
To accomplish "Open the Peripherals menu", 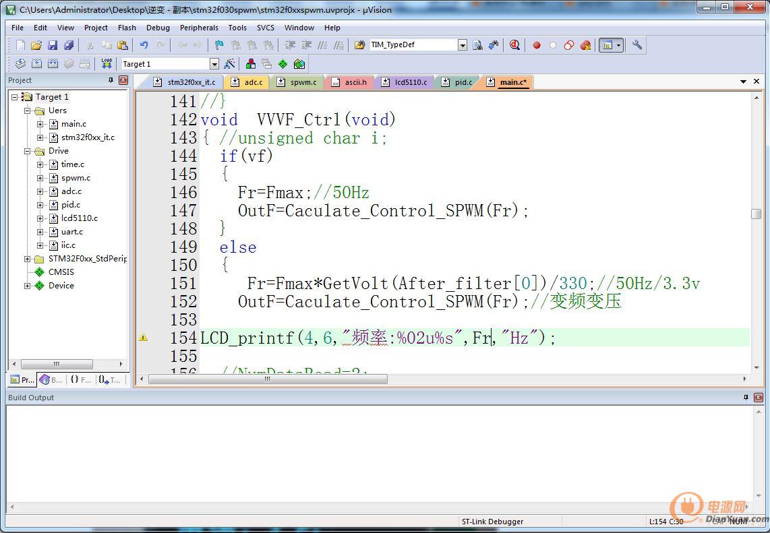I will click(x=199, y=28).
